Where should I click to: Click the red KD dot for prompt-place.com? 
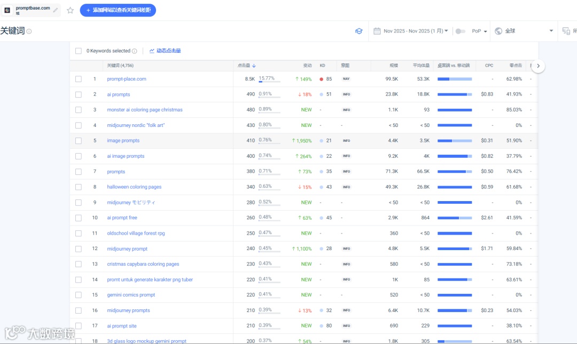pos(321,79)
